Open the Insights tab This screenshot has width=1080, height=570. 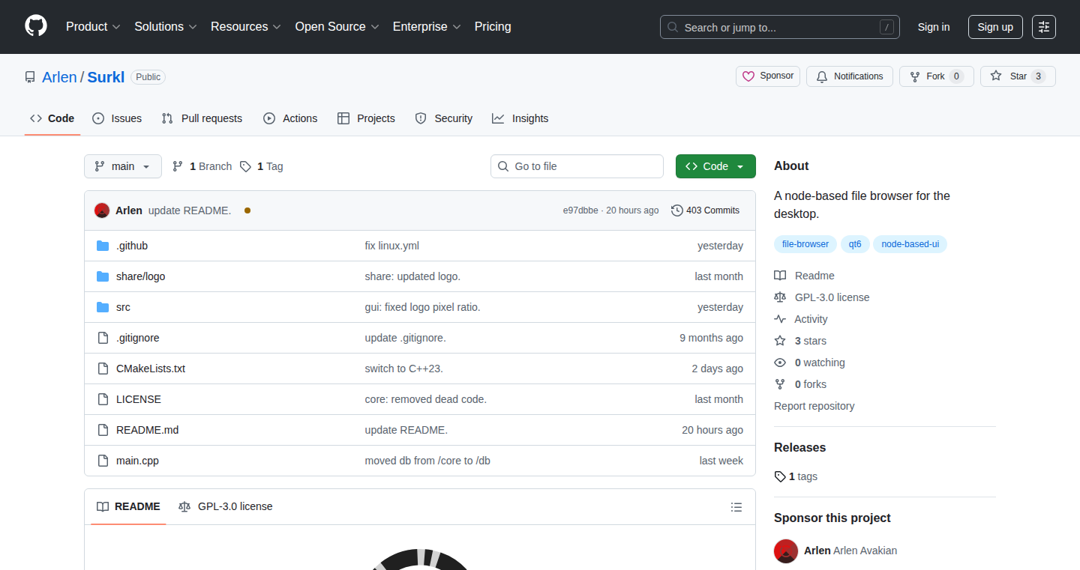point(520,118)
